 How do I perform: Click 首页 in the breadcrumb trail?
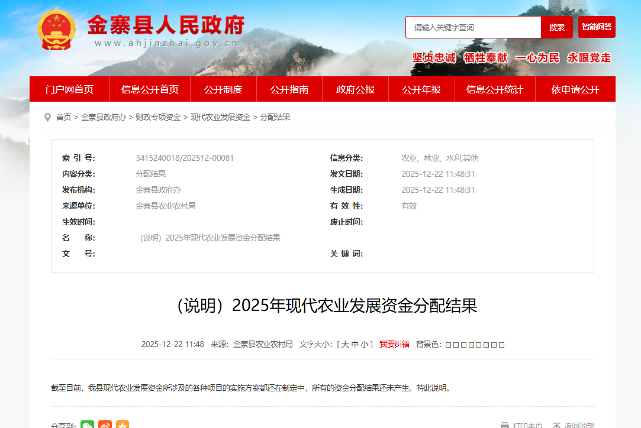pos(63,117)
